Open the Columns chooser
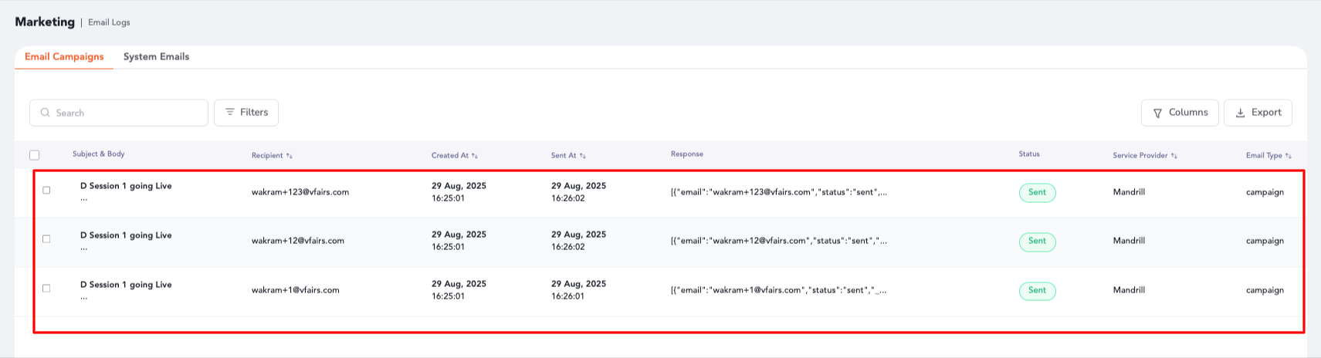 (1180, 113)
